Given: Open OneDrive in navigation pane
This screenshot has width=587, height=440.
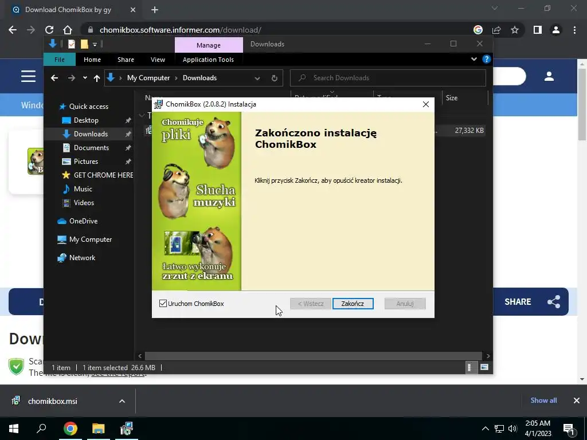Looking at the screenshot, I should point(83,221).
